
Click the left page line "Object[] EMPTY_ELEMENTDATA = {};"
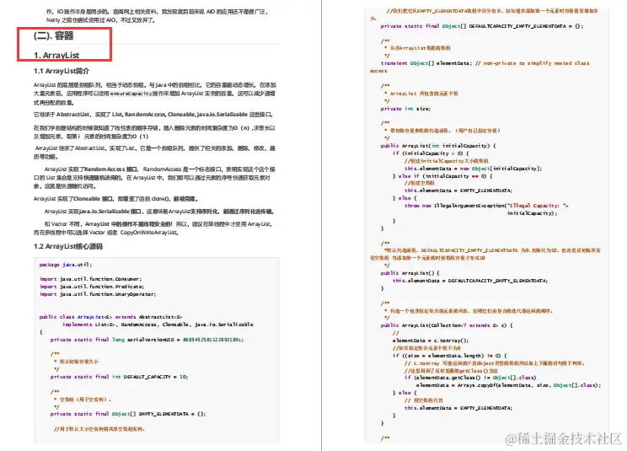tap(128, 414)
